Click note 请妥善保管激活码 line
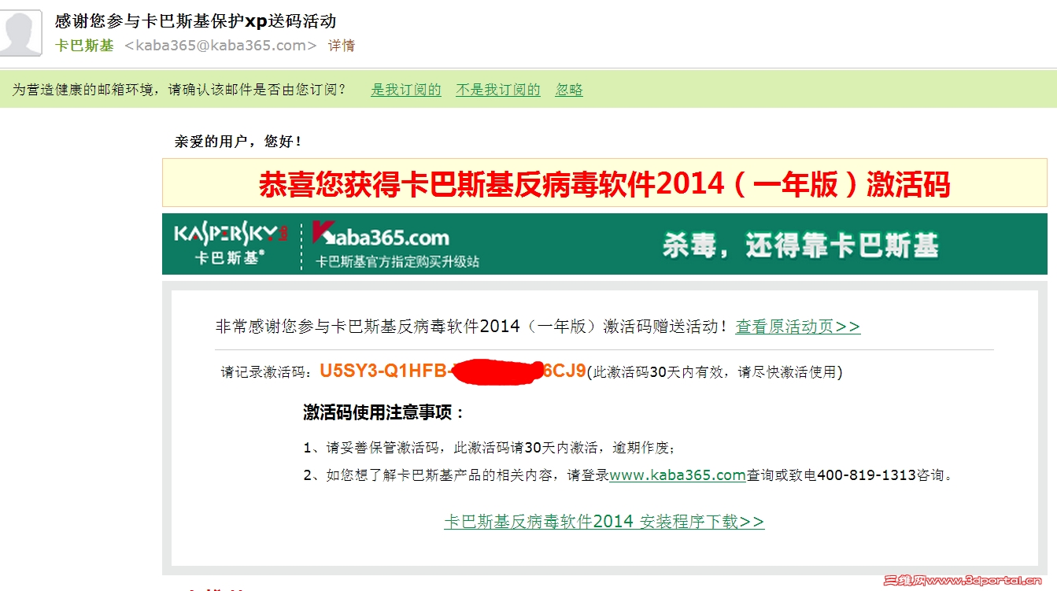Screen dimensions: 1057x591 tap(489, 448)
